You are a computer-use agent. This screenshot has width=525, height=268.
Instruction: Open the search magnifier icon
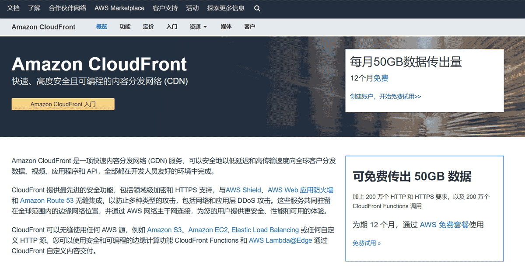coord(257,8)
